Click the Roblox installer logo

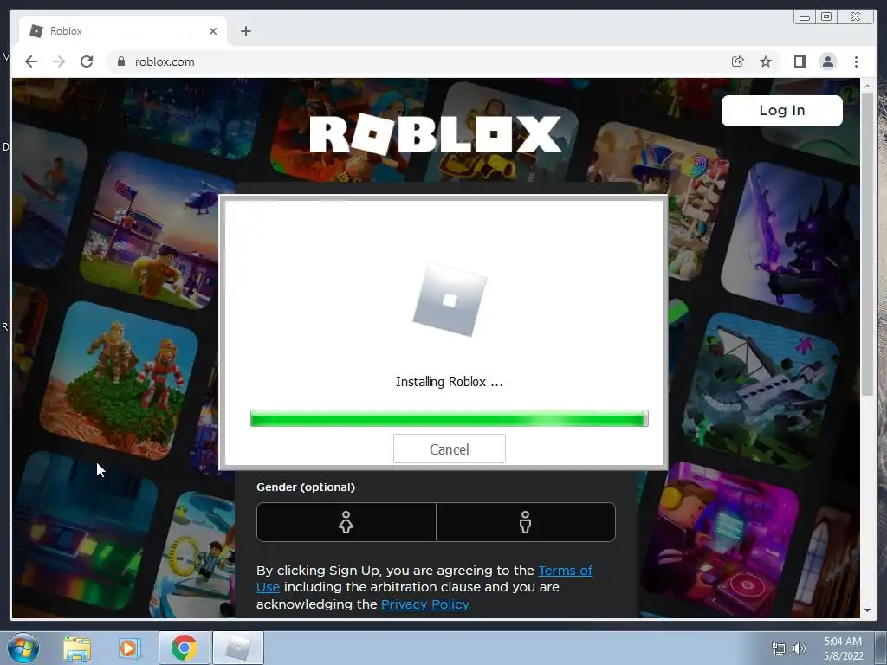(450, 300)
